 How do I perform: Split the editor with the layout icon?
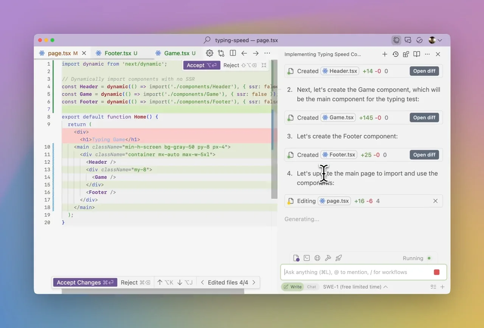coord(233,53)
